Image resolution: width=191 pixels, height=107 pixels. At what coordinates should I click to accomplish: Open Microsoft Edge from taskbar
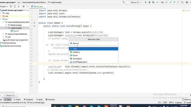coord(70,106)
